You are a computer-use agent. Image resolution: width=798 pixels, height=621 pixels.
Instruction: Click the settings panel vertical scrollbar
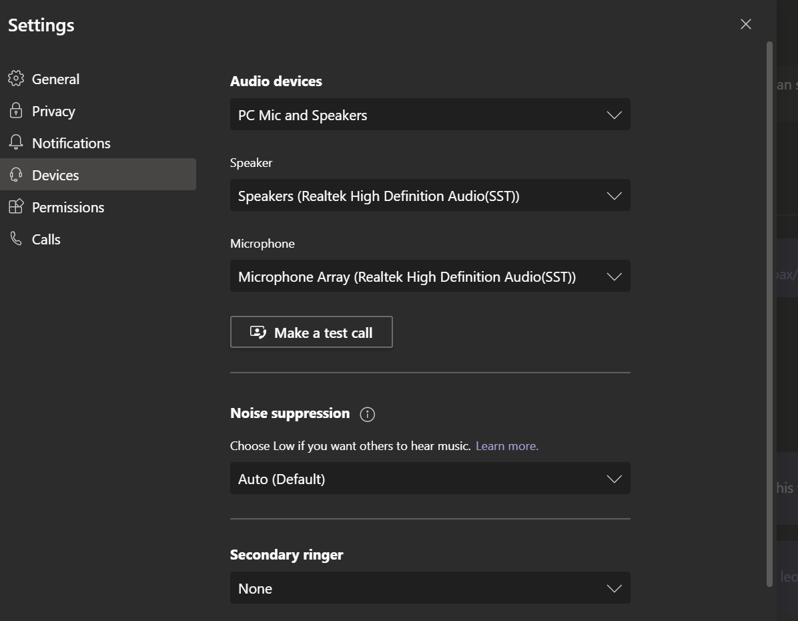(x=769, y=314)
